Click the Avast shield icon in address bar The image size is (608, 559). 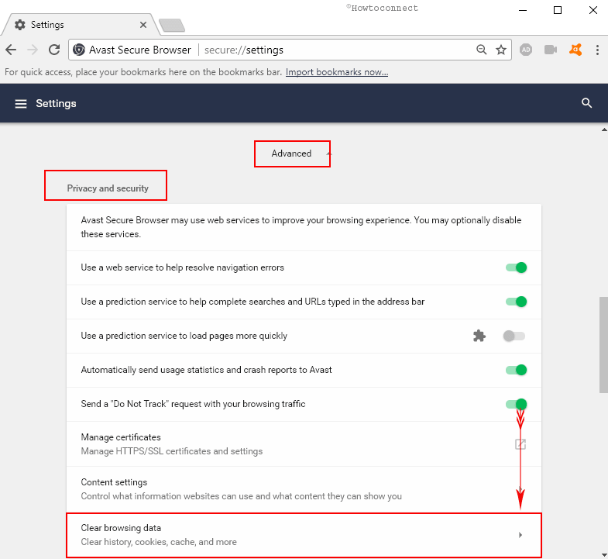click(x=79, y=50)
